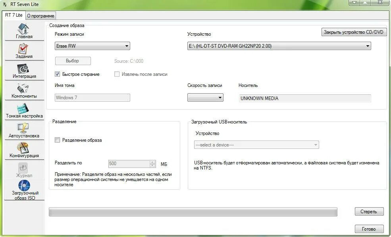Open the Режим записи Erase RW dropdown
This screenshot has height=237, width=391.
(92, 46)
